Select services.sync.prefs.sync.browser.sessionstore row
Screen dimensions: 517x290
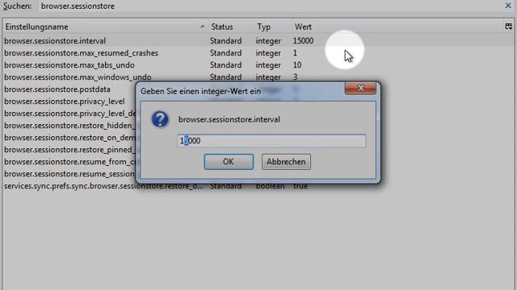click(x=258, y=186)
